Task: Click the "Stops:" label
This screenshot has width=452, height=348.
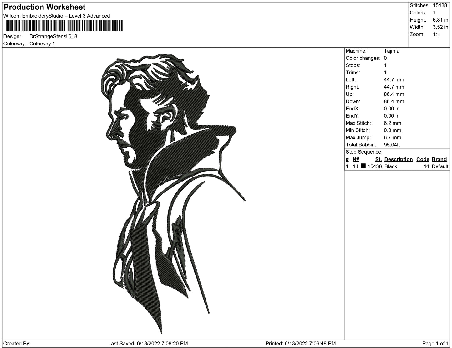Action: 353,65
